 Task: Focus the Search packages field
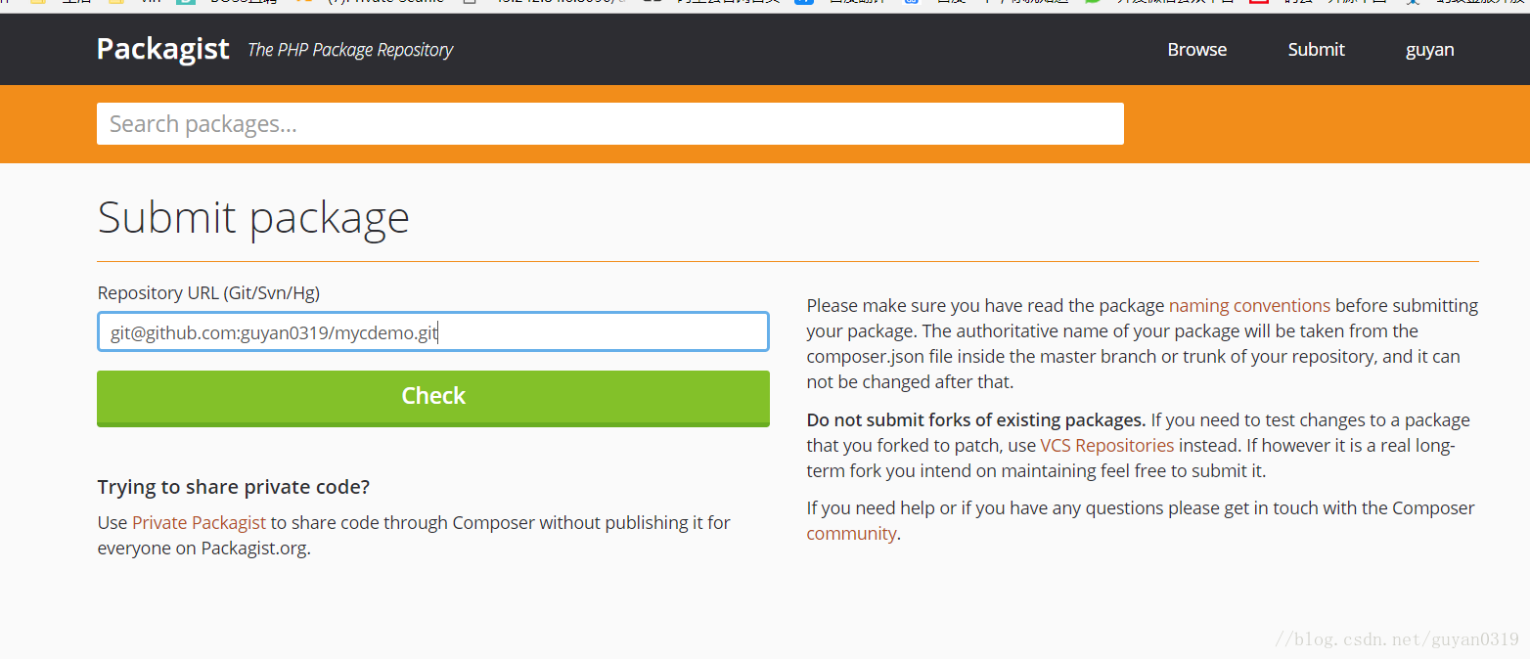click(x=609, y=123)
